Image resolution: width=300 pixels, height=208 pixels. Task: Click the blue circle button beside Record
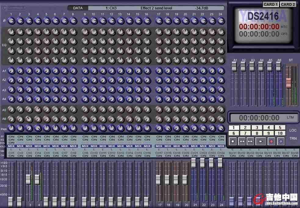tap(281, 141)
